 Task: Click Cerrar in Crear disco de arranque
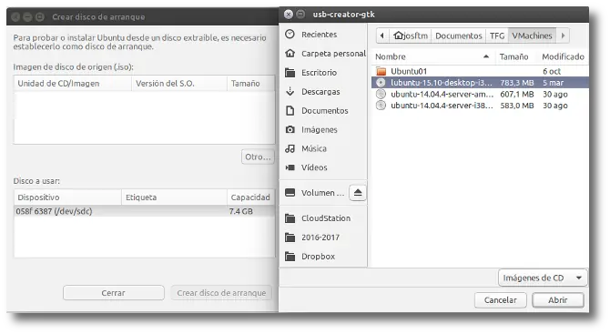pyautogui.click(x=114, y=293)
